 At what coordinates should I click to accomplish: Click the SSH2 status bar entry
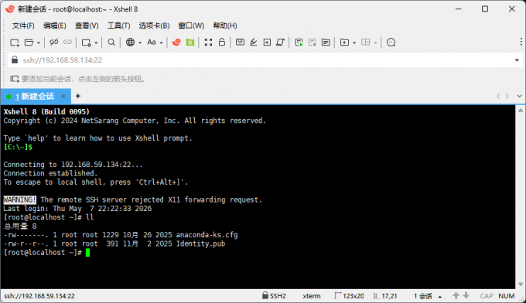(x=274, y=295)
